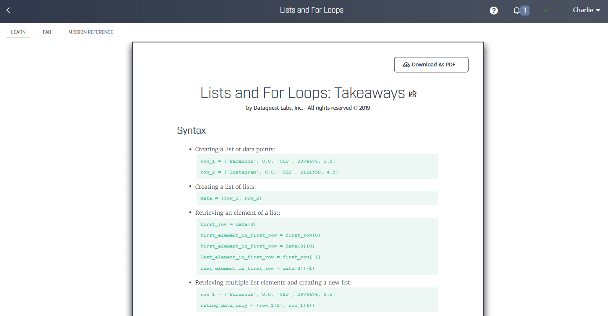
Task: Click the back arrow in header
Action: point(8,11)
